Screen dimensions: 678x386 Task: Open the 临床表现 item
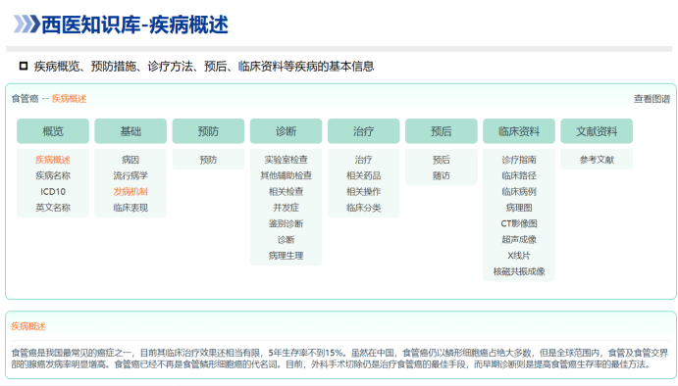(130, 208)
